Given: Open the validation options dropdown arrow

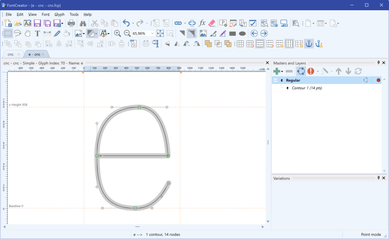Looking at the screenshot, I should [x=318, y=71].
